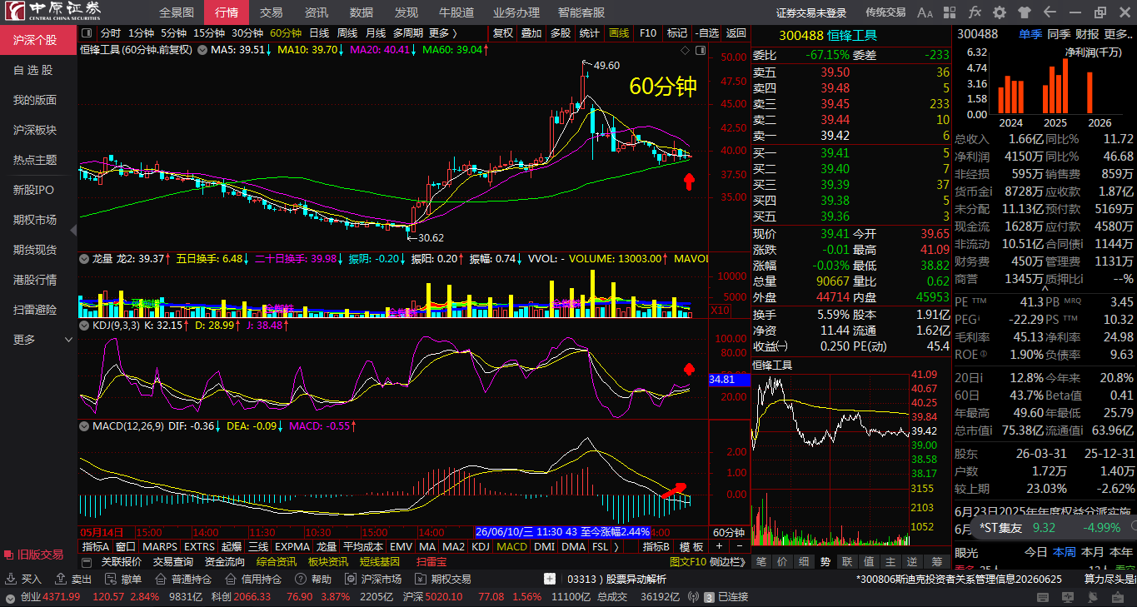Viewport: 1137px width, 607px height.
Task: Expand 更多 in financial panel header
Action: tap(1118, 34)
